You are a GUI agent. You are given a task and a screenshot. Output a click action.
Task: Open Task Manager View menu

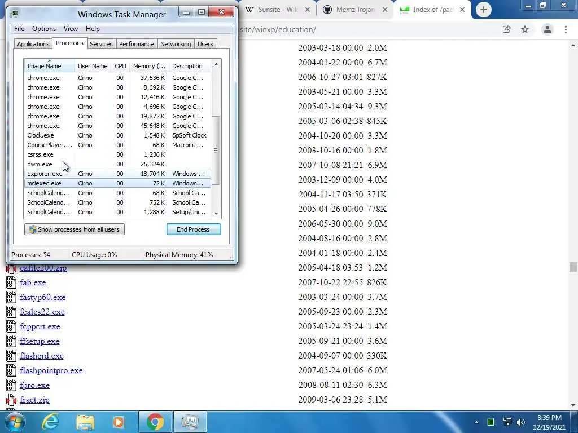[x=71, y=29]
